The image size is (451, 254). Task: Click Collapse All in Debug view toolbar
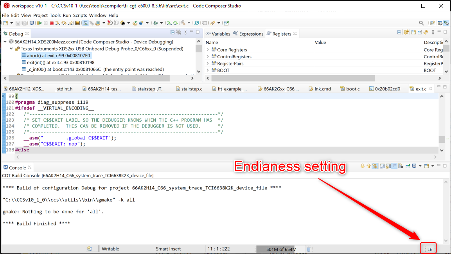pos(172,32)
